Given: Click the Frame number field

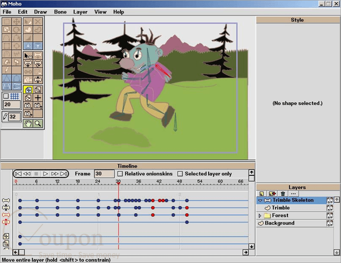Looking at the screenshot, I should [x=104, y=174].
